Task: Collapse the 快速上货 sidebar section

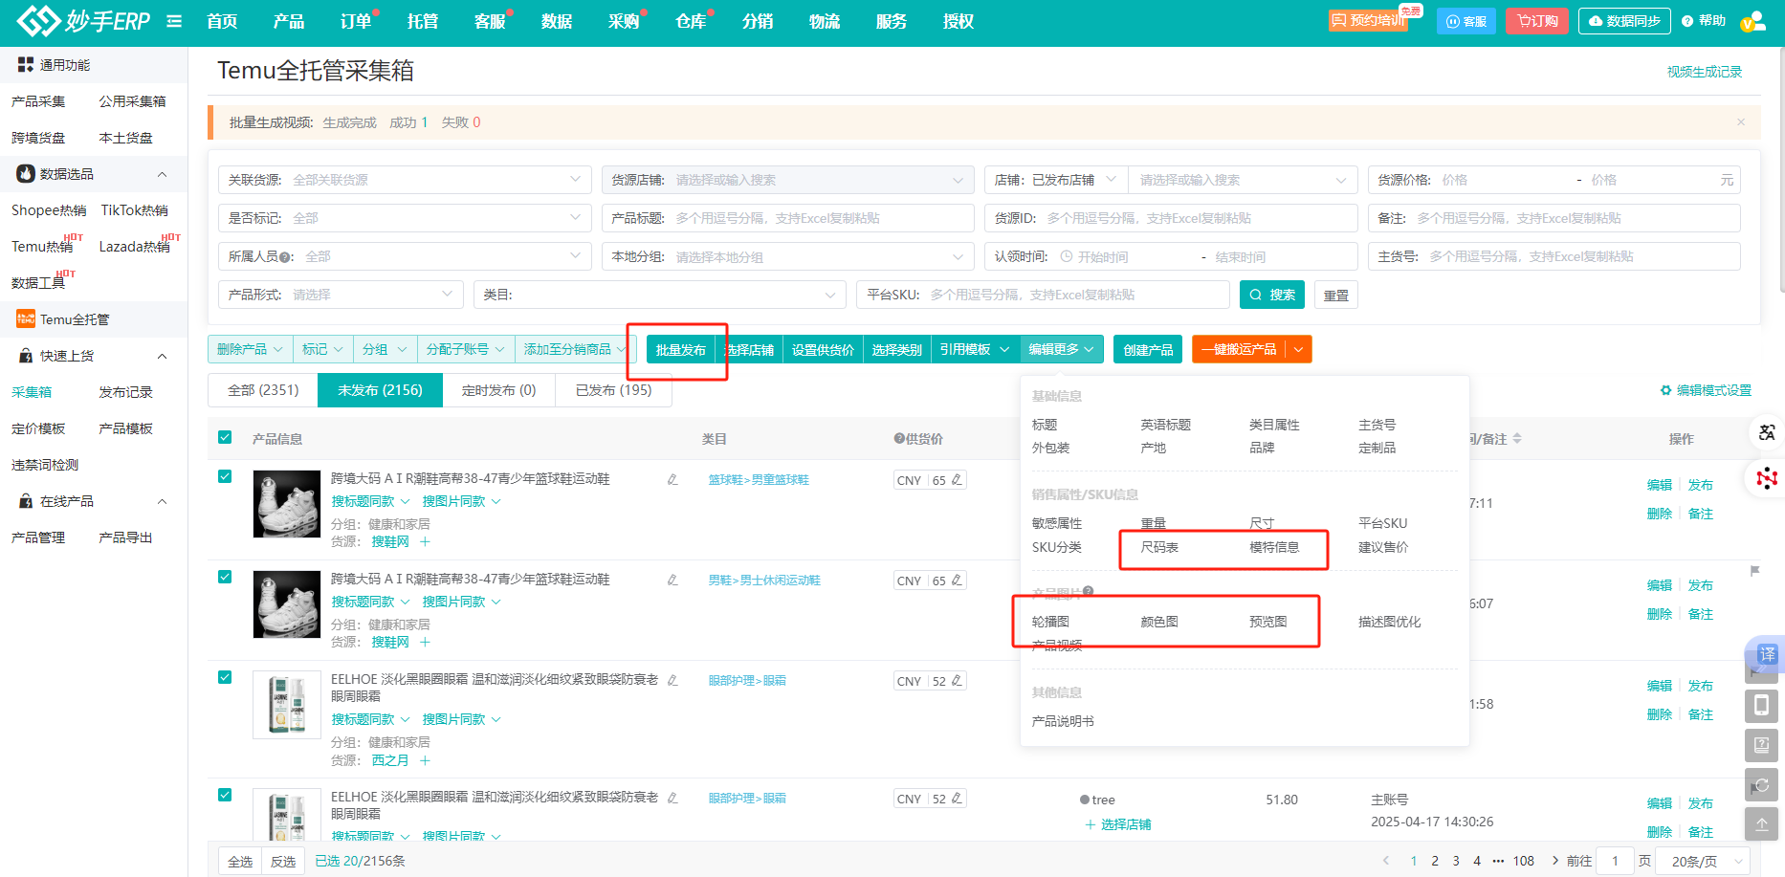Action: click(x=162, y=356)
